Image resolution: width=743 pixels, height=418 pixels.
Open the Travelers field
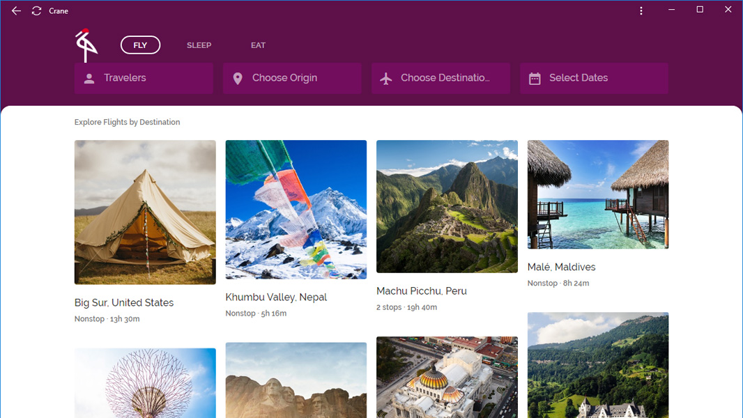click(x=144, y=78)
